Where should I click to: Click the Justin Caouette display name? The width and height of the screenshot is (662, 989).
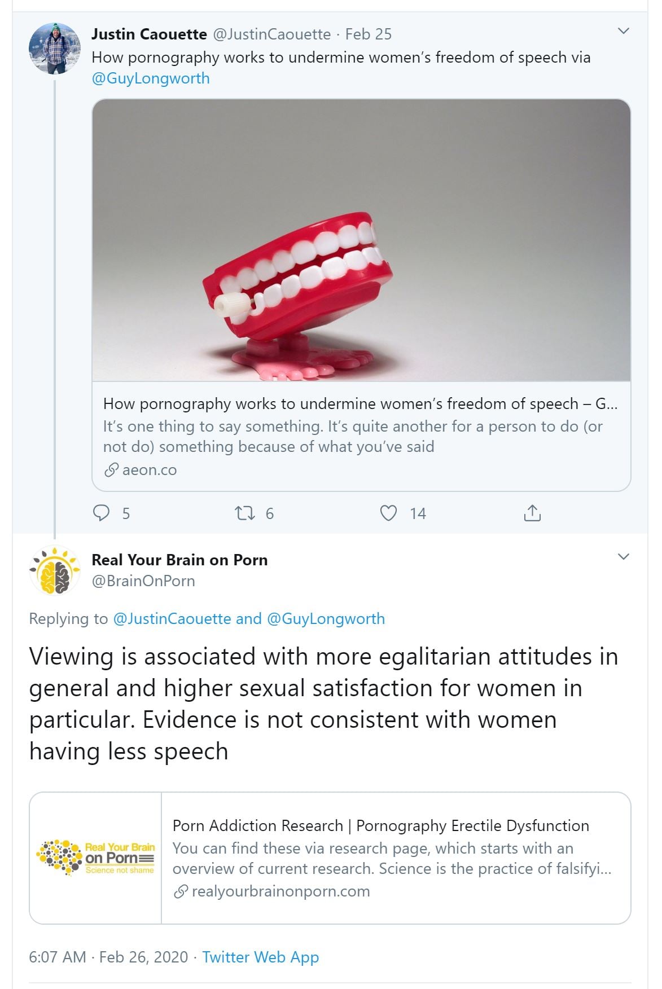[149, 34]
